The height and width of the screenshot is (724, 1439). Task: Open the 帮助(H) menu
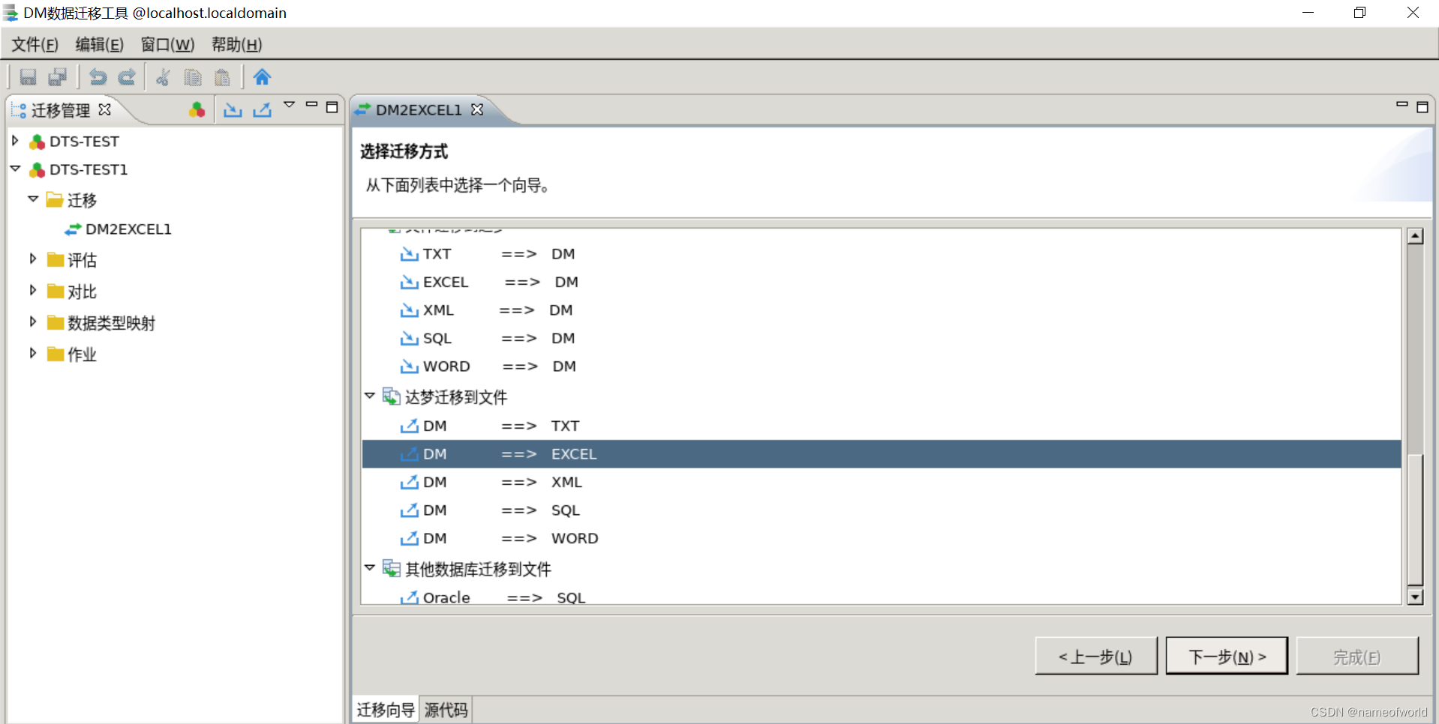236,44
